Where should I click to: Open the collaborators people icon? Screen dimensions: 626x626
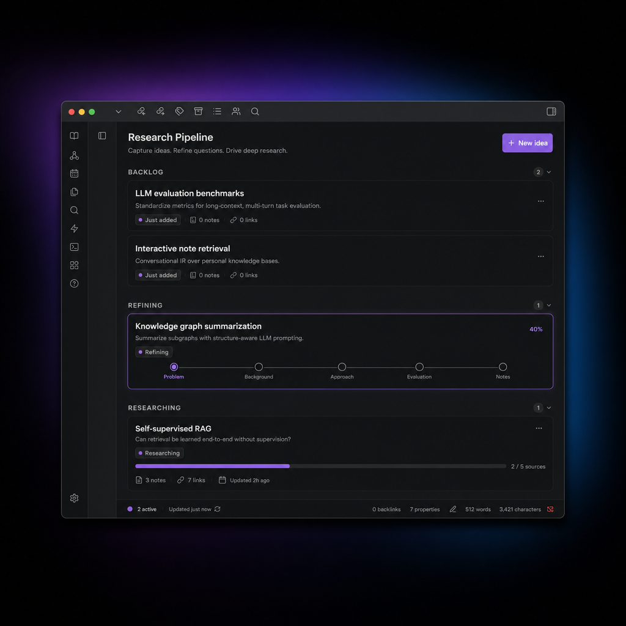236,111
